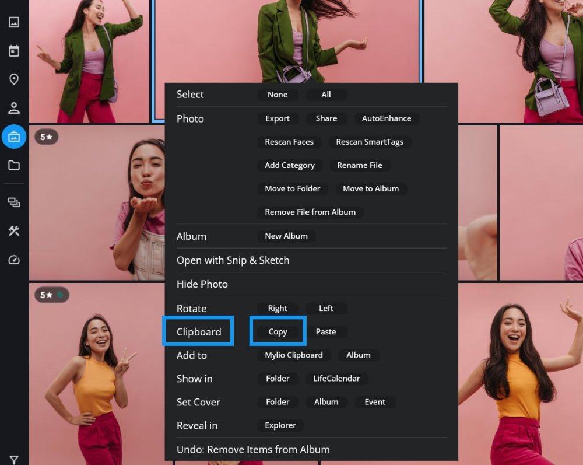Export the selected photo

click(x=278, y=118)
